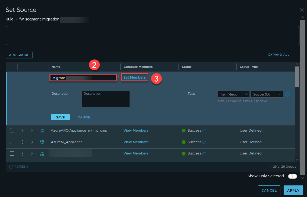307x197 pixels.
Task: Click the three-dot menu for AzureARC-Appliance_mgmt_cmp
Action: point(22,131)
